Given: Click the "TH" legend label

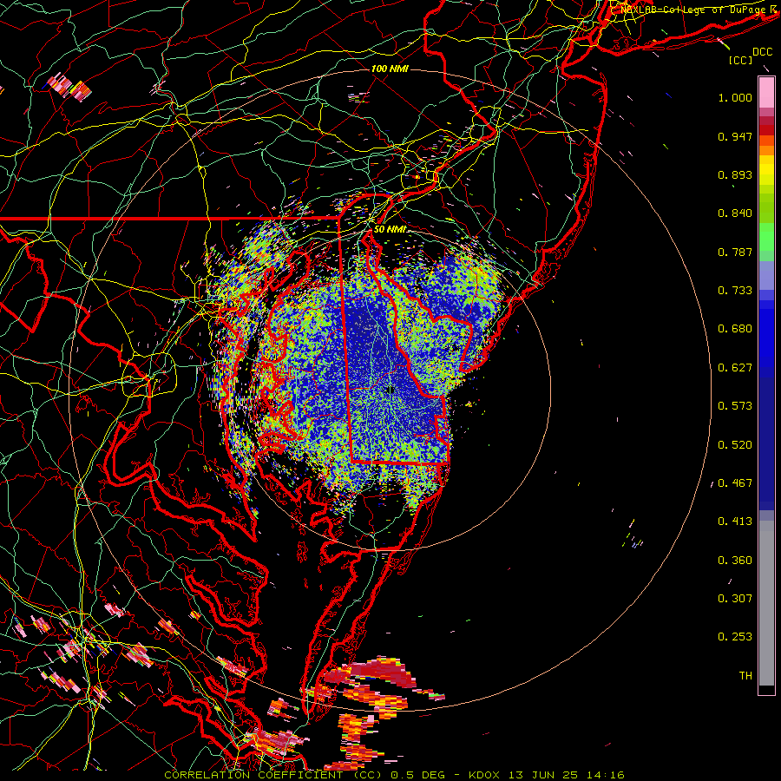Looking at the screenshot, I should click(x=745, y=676).
